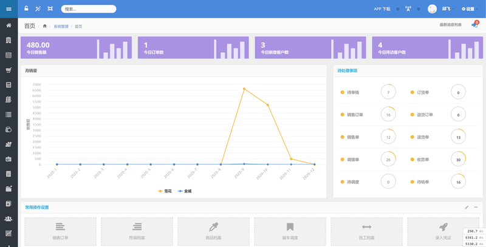Open 系统管理 breadcrumb link

pos(61,27)
